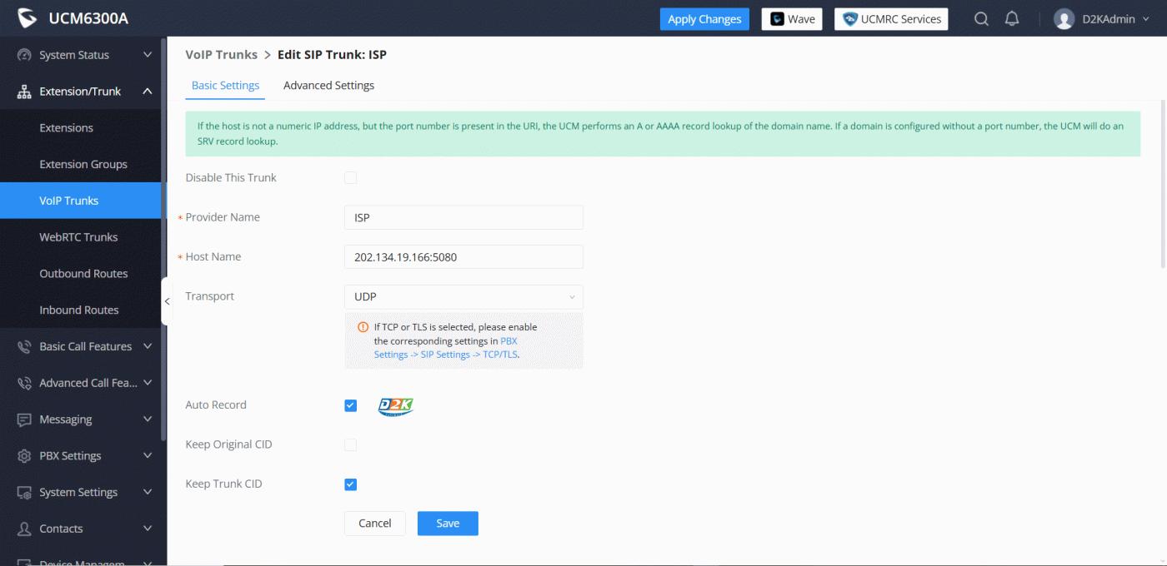The height and width of the screenshot is (566, 1167).
Task: Click the Apply Changes button
Action: 704,19
